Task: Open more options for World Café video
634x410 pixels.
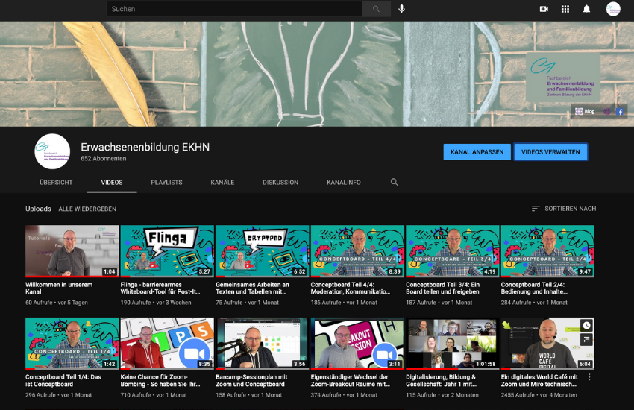Action: [589, 377]
